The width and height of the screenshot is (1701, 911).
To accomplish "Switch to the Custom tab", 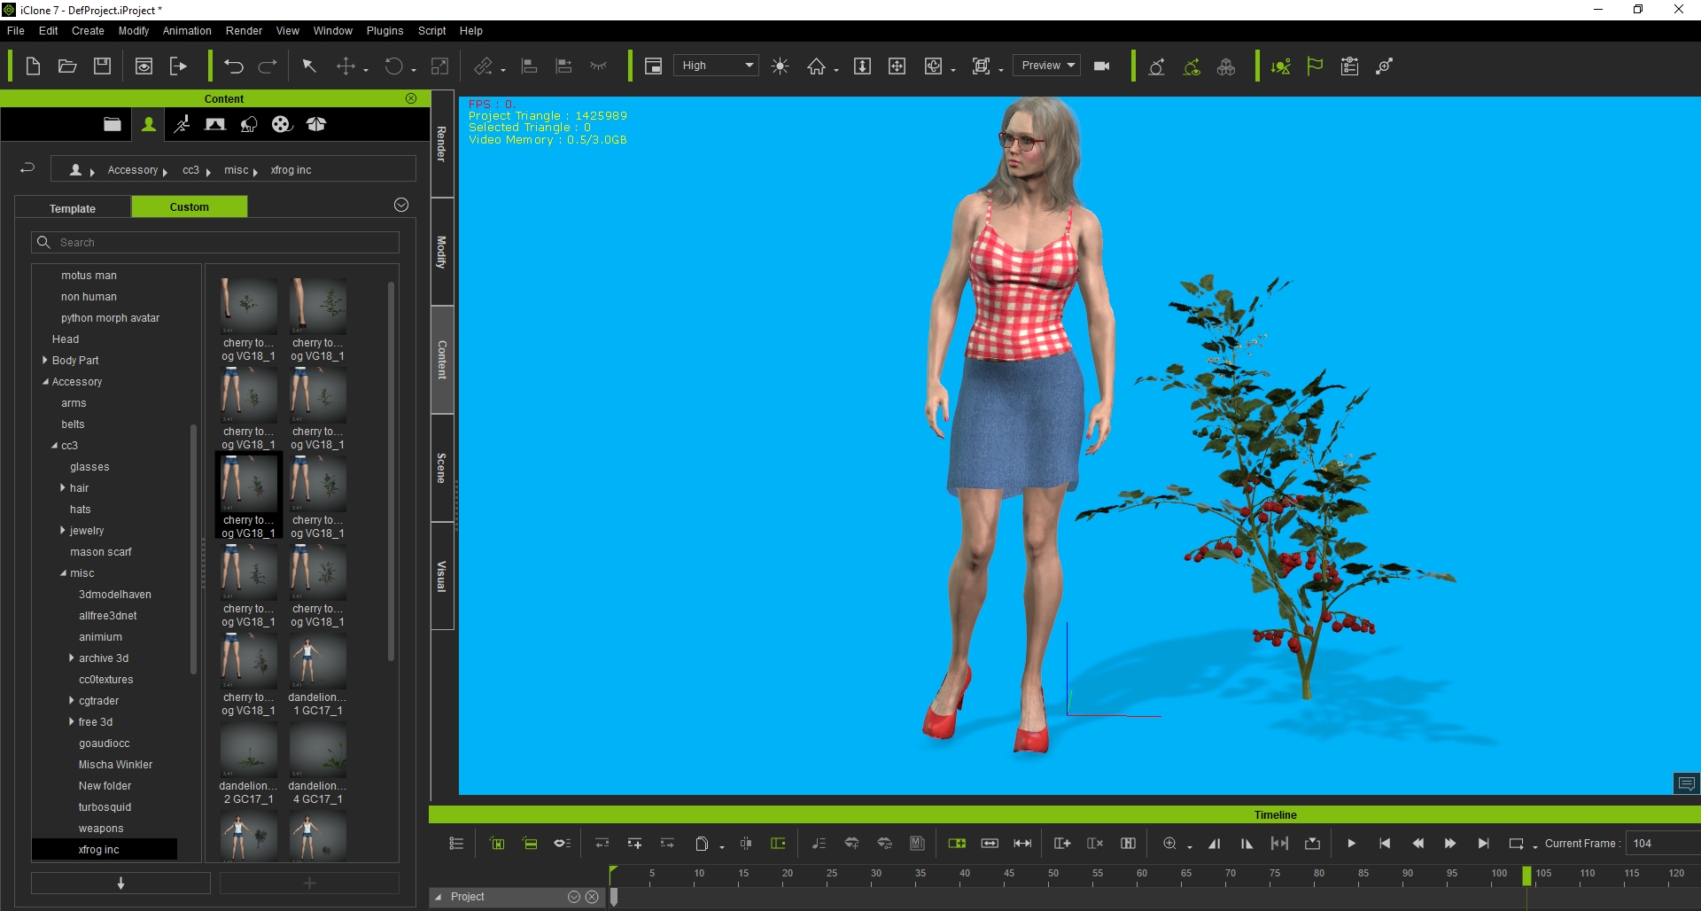I will click(190, 206).
